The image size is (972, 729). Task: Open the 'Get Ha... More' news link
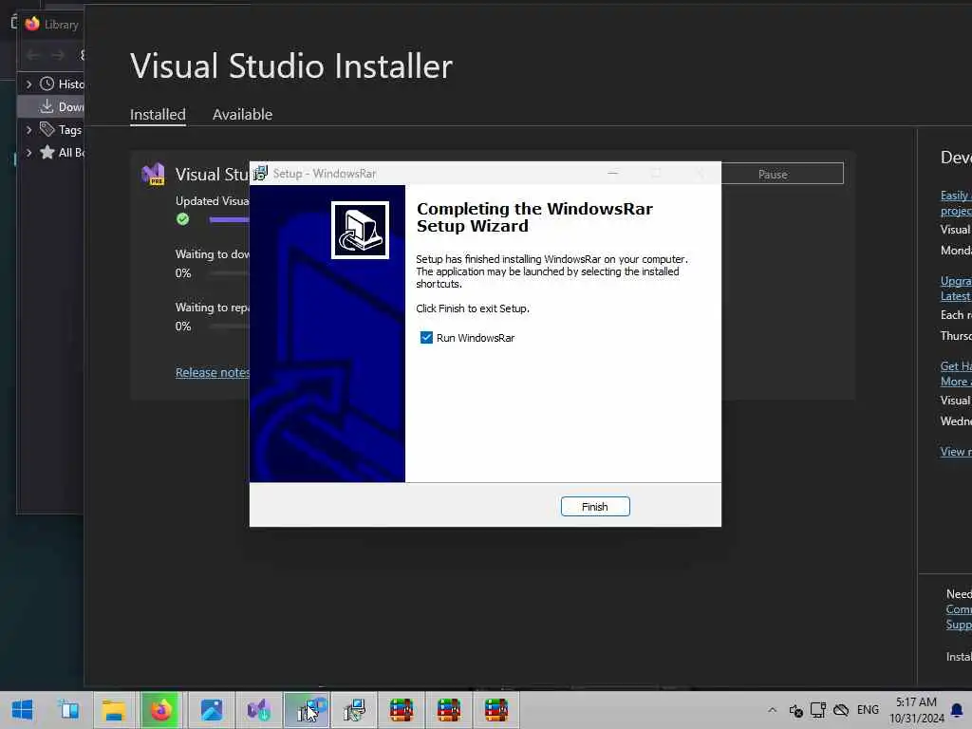[955, 374]
